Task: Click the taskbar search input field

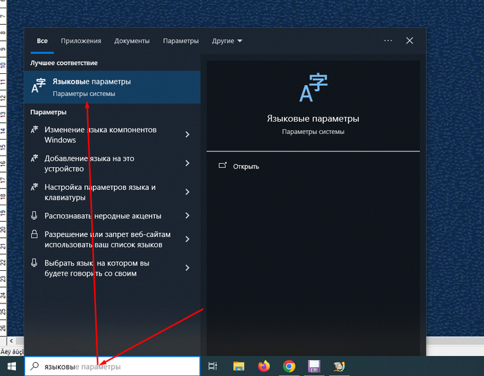Action: (x=112, y=366)
